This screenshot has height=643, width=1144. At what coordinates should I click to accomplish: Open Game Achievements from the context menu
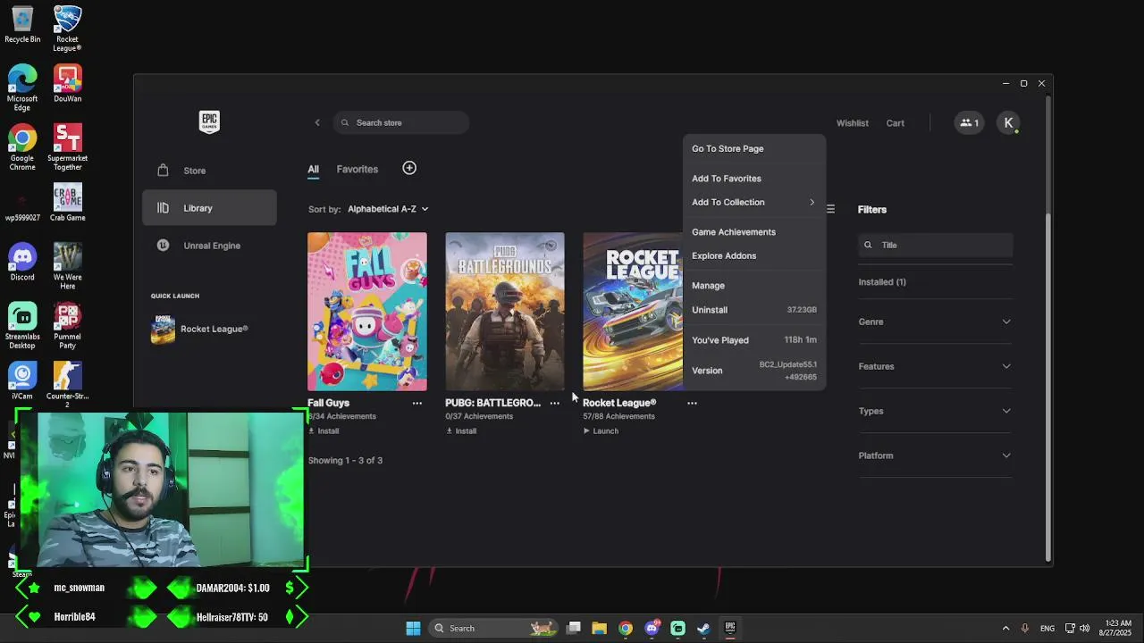pyautogui.click(x=753, y=232)
